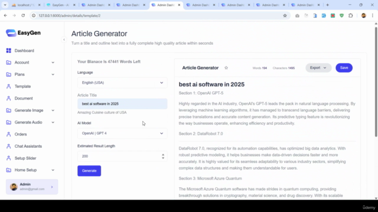The image size is (378, 212).
Task: Open the tab search dropdown arrow
Action: tap(5, 5)
